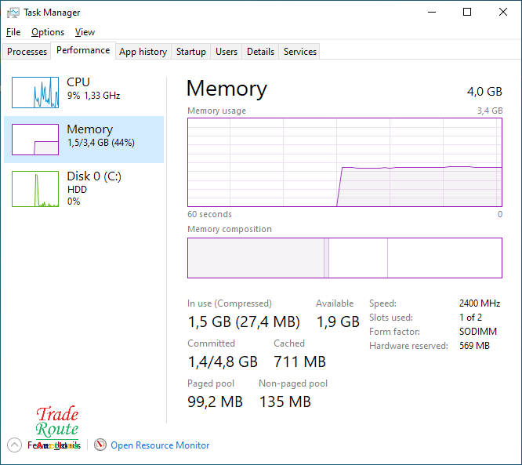Open the Users tab
The width and height of the screenshot is (522, 465).
point(227,52)
